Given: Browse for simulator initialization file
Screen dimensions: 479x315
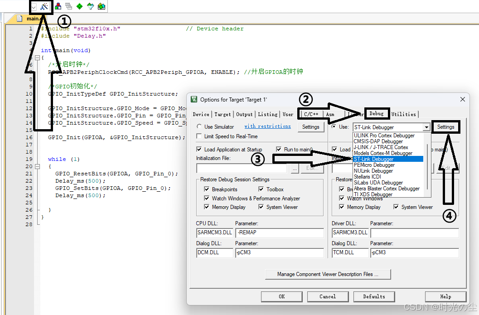Looking at the screenshot, I should (295, 168).
